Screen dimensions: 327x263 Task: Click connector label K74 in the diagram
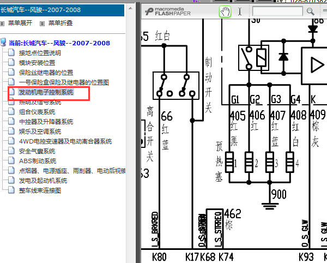pos(226,257)
